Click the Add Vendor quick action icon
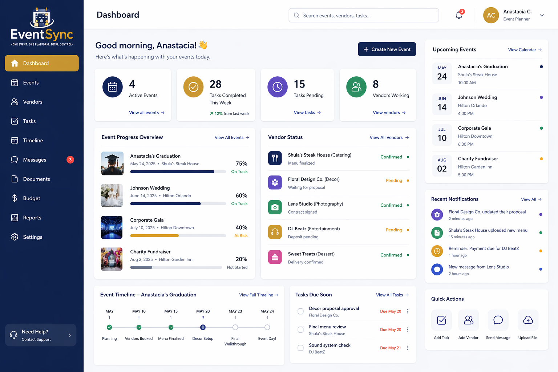 click(x=469, y=320)
